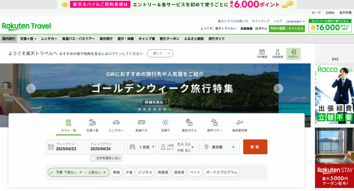Select the 日帰り search tab
354x191 pixels.
(165, 126)
